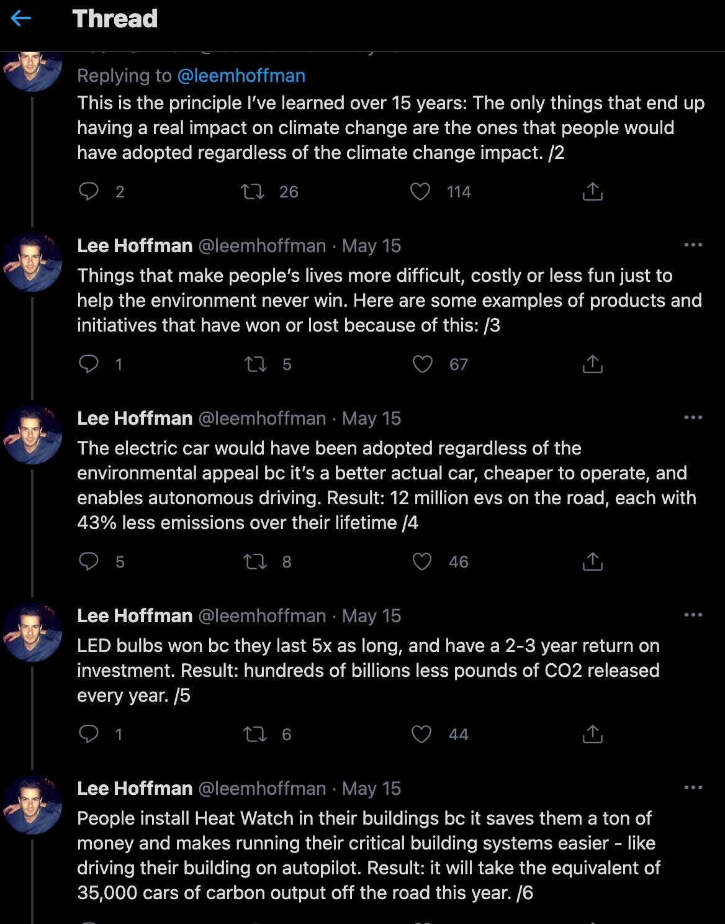Go back with the Thread arrow
The width and height of the screenshot is (725, 924).
(x=21, y=19)
